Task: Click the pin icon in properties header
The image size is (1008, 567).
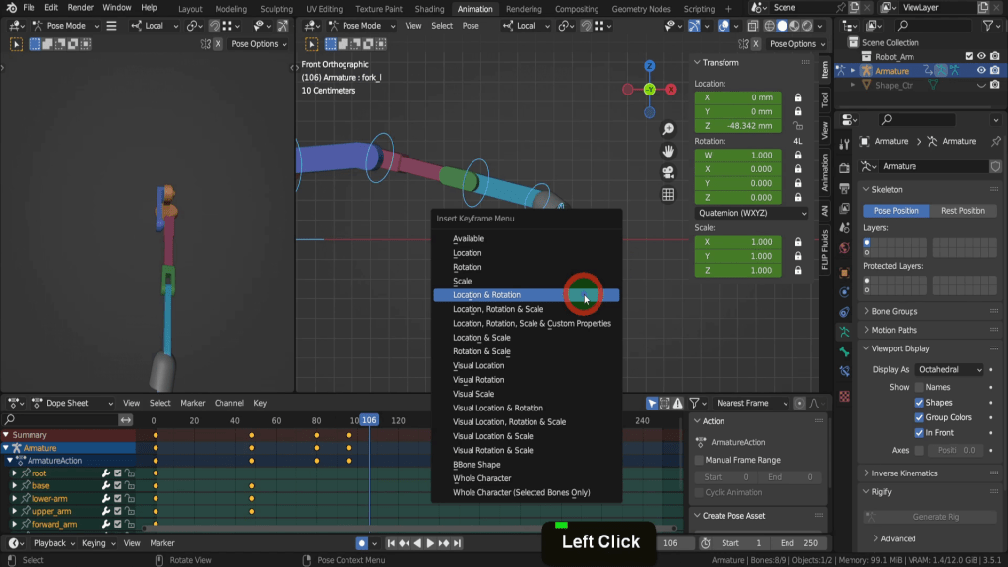Action: coord(996,141)
